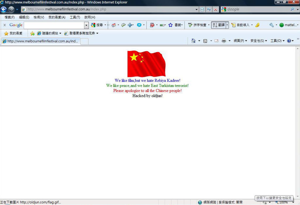Screen dimensions: 300x205
Task: Click the Home icon in command bar
Action: point(193,41)
